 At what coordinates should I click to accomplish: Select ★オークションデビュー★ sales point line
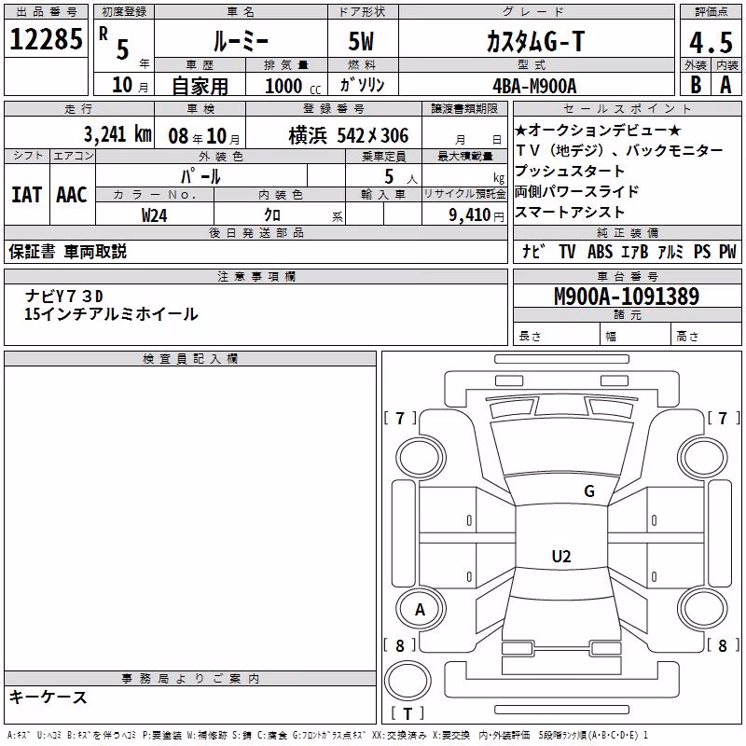coord(598,130)
